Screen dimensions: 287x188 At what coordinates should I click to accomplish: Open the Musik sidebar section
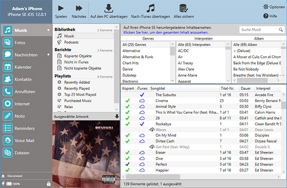coord(26,30)
